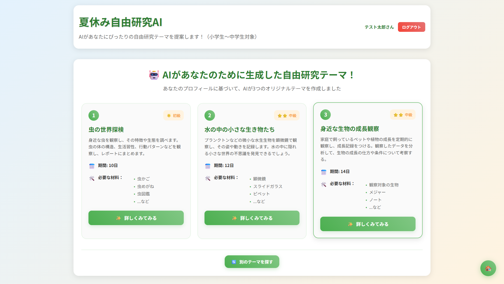Click the 初級 difficulty badge
This screenshot has width=504, height=284.
174,115
